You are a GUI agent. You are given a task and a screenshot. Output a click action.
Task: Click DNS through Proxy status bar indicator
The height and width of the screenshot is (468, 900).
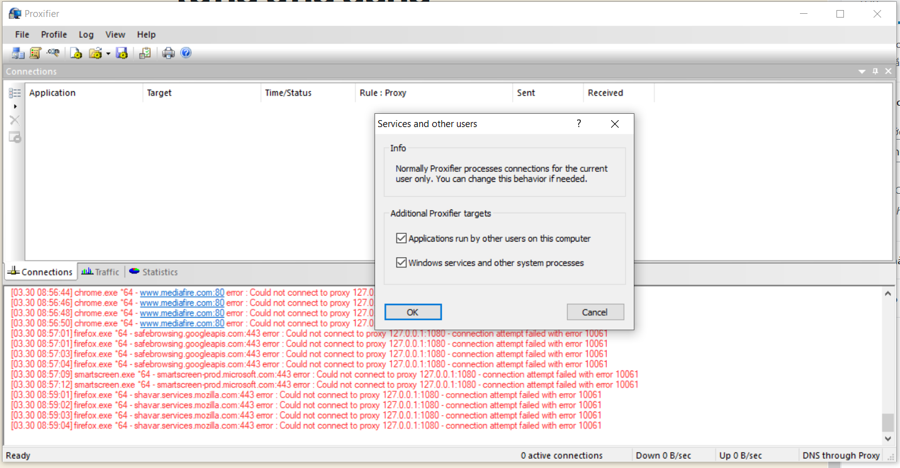[x=841, y=455]
